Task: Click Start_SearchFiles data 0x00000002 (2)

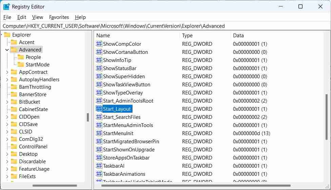Action: (250, 117)
